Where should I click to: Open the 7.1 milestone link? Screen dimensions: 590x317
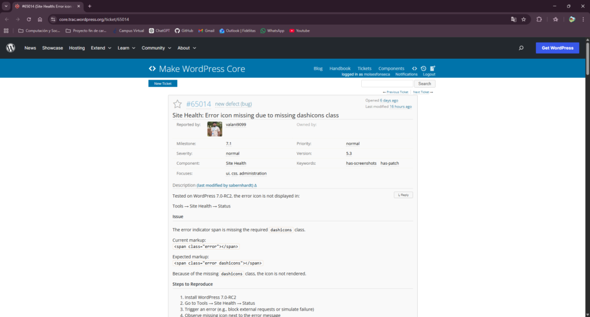tap(228, 144)
